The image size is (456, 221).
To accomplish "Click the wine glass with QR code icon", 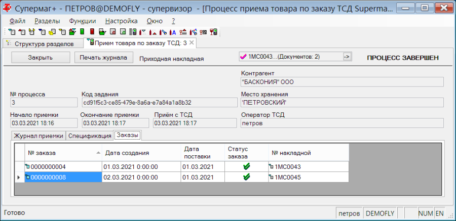I will [203, 32].
